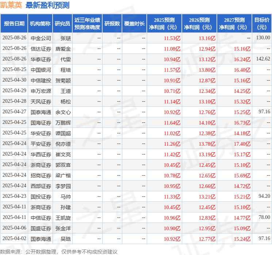Click 平安证券 2027 forecast 17.40亿
The height and width of the screenshot is (255, 272).
click(x=242, y=144)
